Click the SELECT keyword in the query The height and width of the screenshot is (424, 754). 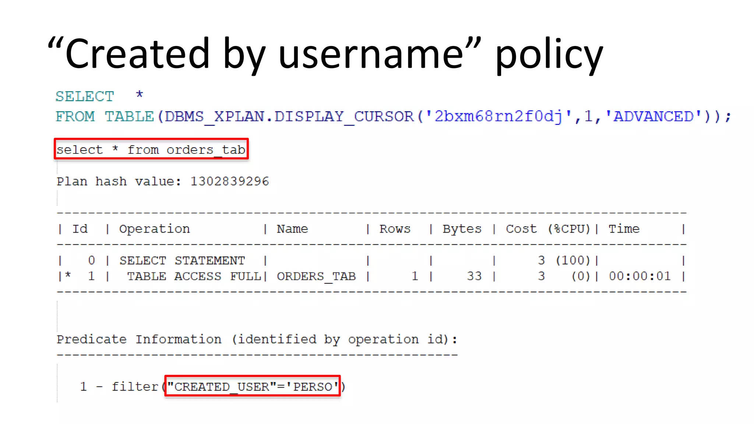(x=85, y=96)
